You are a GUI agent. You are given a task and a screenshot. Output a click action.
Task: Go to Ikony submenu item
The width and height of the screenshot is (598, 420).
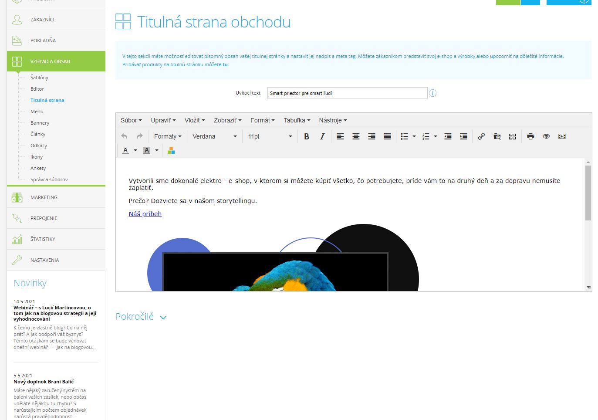point(37,157)
